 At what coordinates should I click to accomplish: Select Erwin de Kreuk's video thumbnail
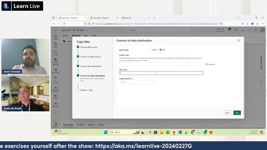click(25, 93)
